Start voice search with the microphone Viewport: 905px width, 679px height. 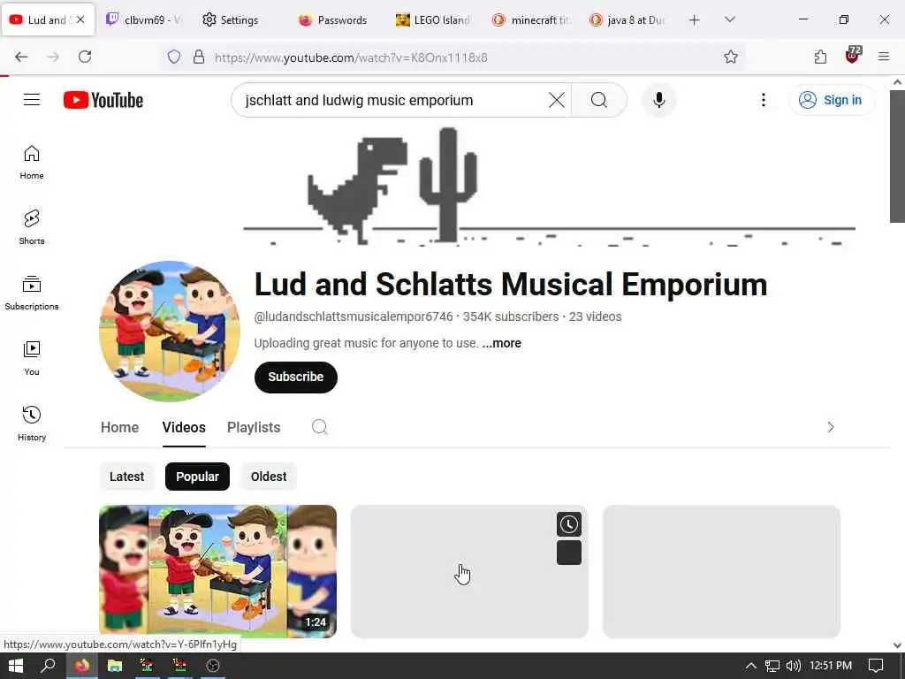click(x=658, y=100)
